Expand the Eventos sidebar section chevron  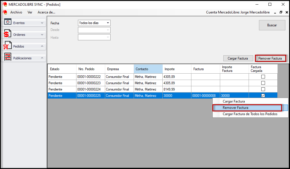pyautogui.click(x=42, y=23)
